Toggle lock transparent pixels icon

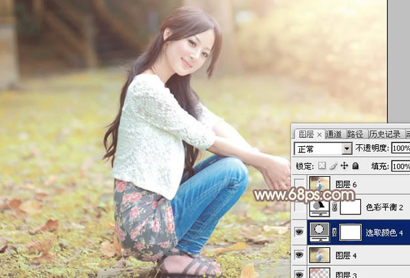point(322,166)
